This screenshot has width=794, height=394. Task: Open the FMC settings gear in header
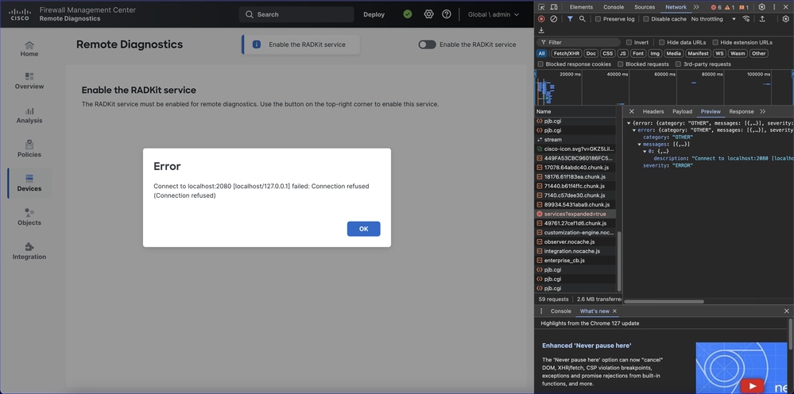pos(429,14)
